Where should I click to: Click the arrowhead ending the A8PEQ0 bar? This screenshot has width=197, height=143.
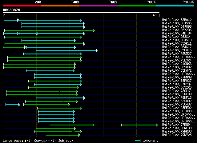tap(81, 108)
